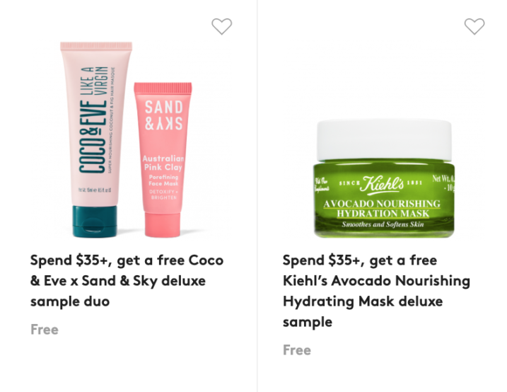Favorite the Coco & Eve sample duo

pos(222,26)
